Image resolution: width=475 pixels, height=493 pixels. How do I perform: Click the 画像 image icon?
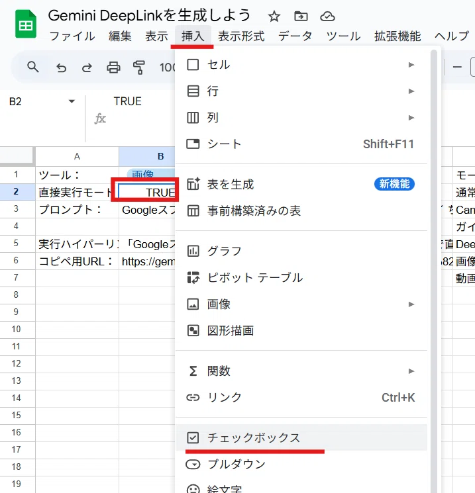(x=193, y=304)
